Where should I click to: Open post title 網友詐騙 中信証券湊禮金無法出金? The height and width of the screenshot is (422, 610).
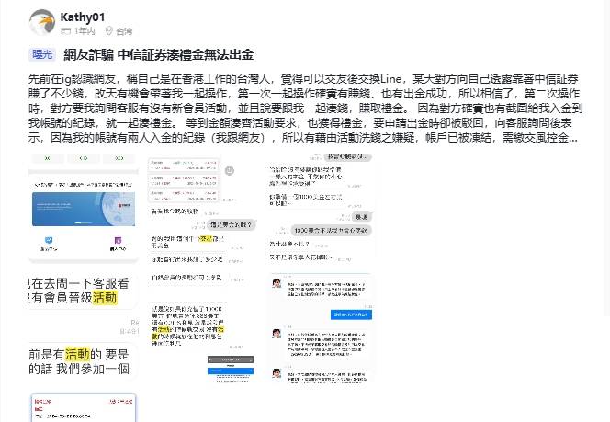pyautogui.click(x=159, y=55)
